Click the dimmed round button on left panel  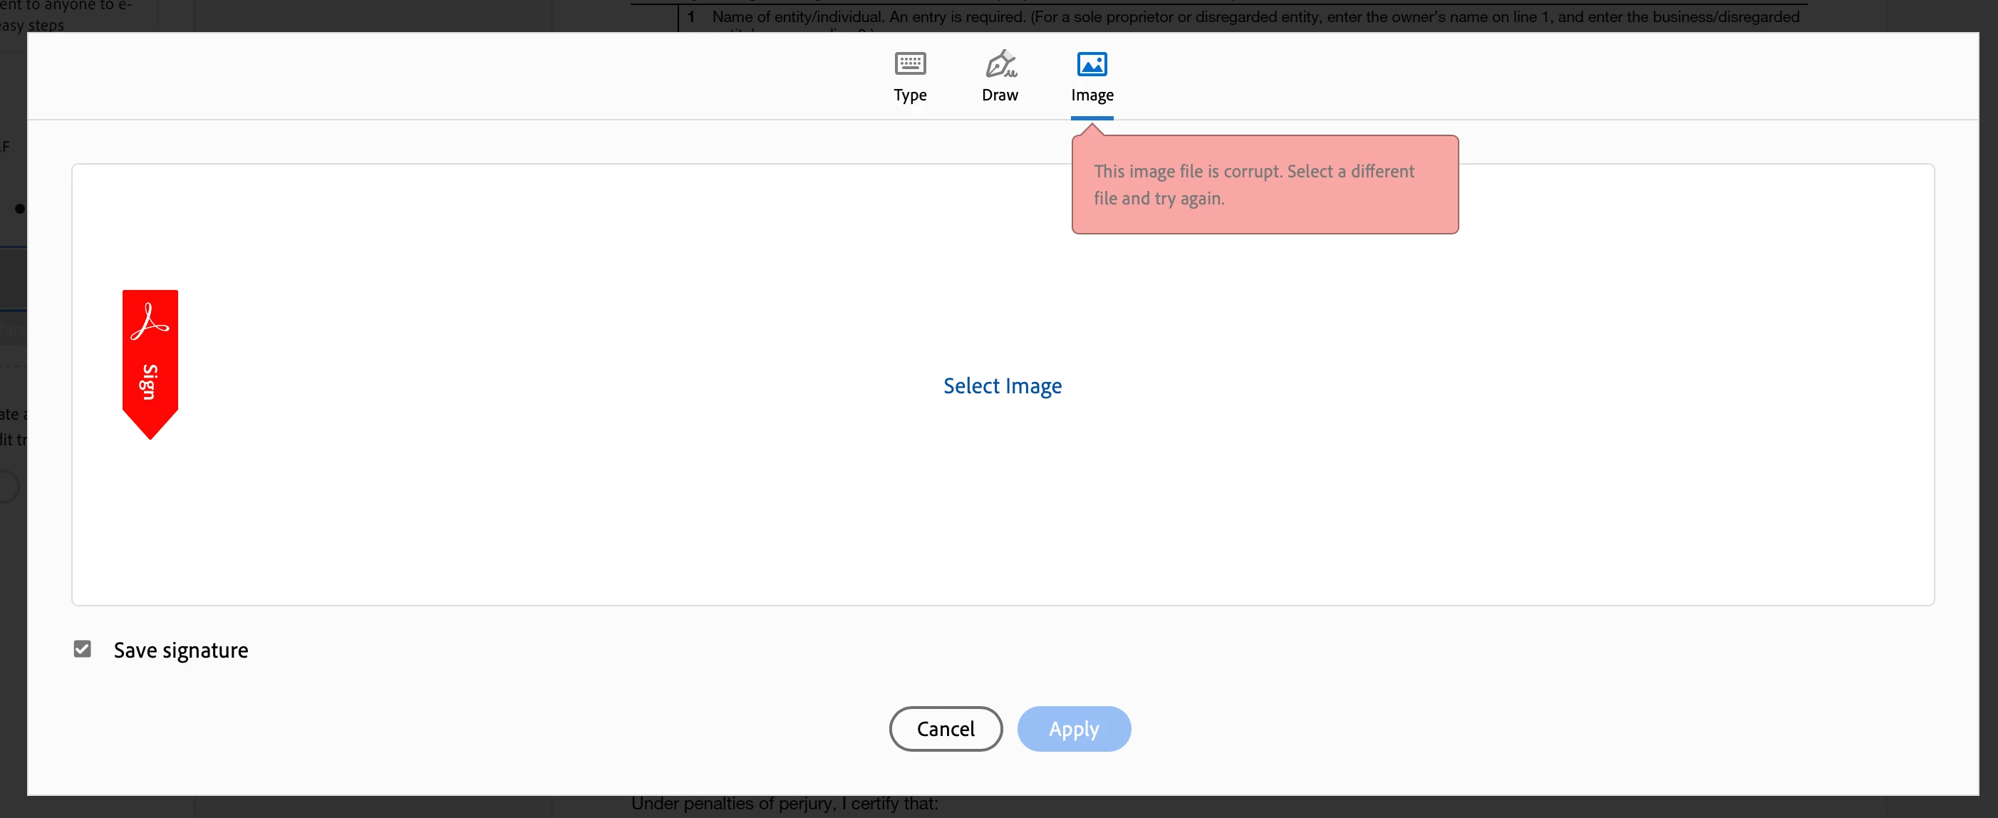(8, 487)
